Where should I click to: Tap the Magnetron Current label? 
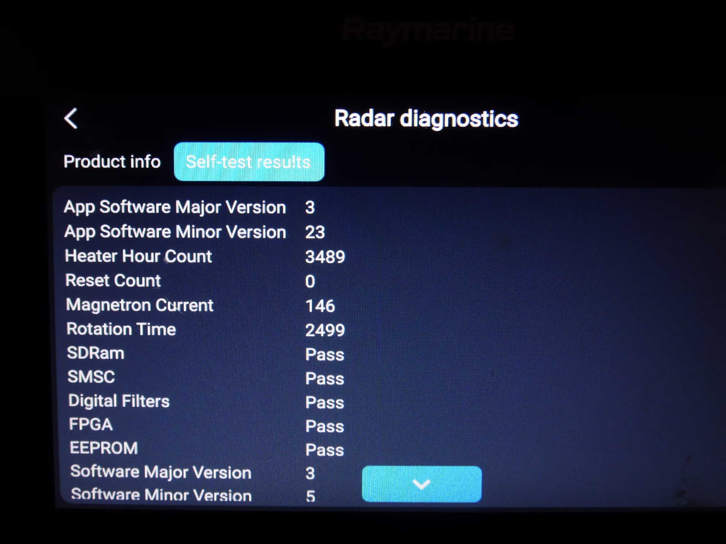pyautogui.click(x=139, y=305)
